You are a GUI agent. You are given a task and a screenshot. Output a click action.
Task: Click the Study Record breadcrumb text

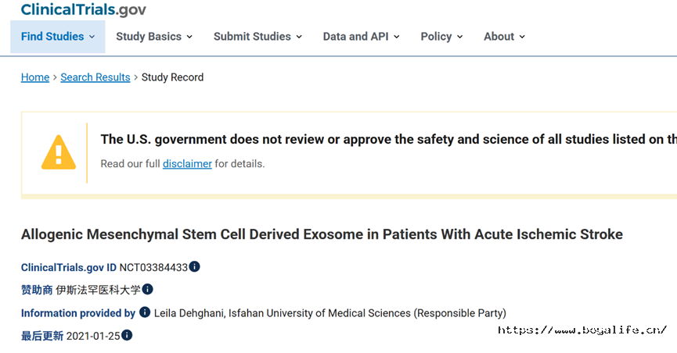coord(172,77)
